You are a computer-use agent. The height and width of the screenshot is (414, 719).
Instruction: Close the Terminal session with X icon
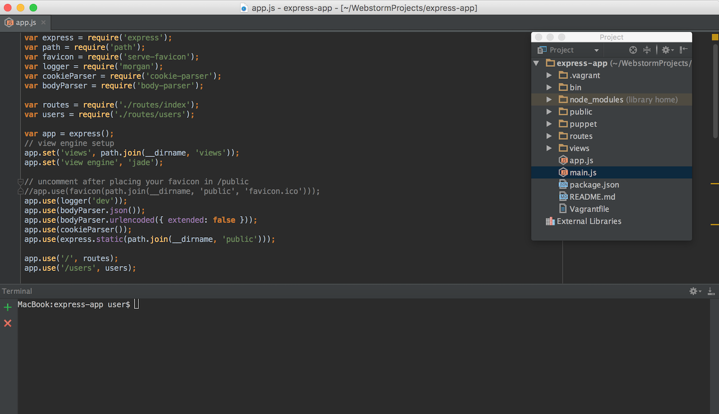coord(8,323)
